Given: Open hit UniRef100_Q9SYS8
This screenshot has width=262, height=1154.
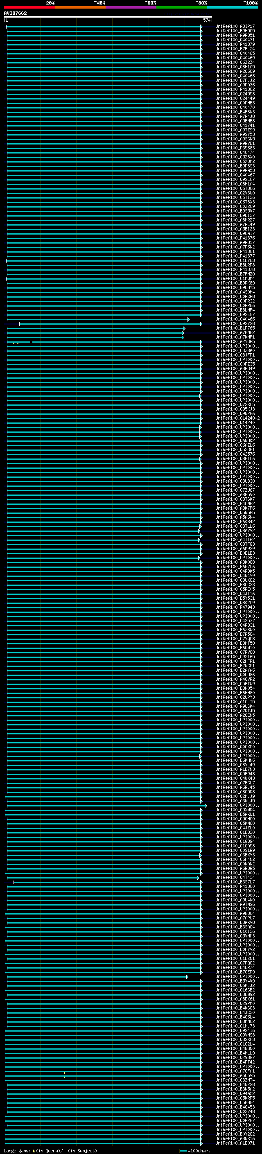Looking at the screenshot, I should coord(235,323).
